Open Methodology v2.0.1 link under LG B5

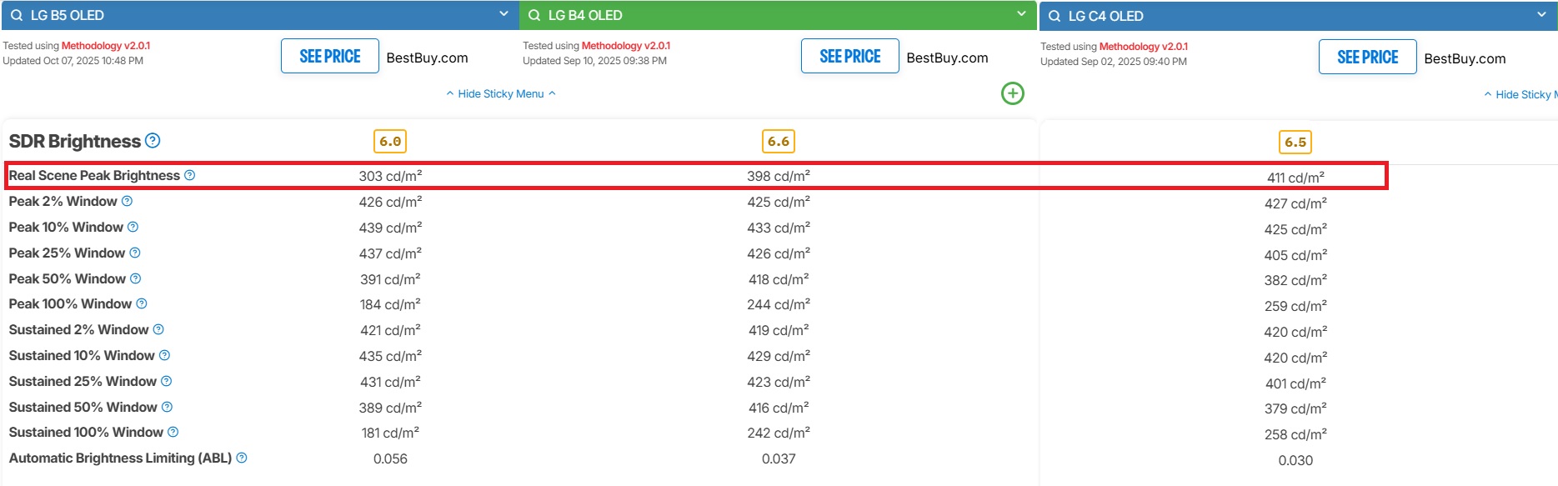[106, 46]
